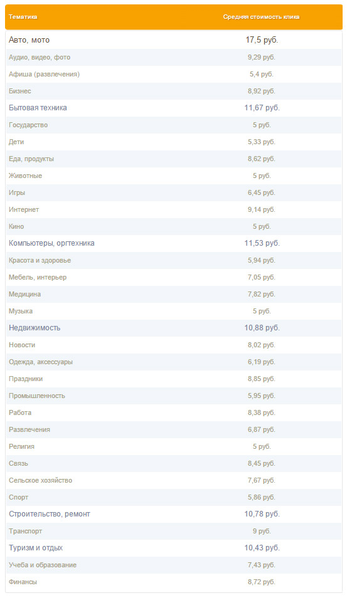Screen dimensions: 347x598
Task: Select the Сельское хозяйство row
Action: (174, 481)
